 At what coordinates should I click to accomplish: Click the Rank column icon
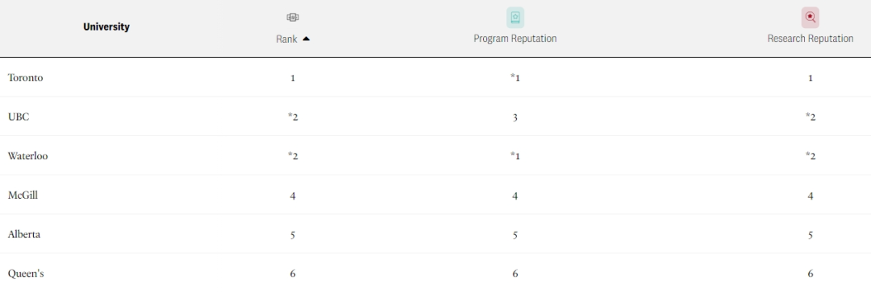(293, 18)
